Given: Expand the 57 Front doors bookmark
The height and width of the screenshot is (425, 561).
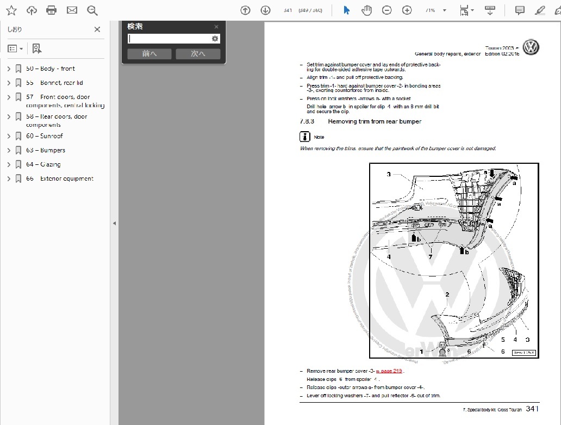Looking at the screenshot, I should pos(9,97).
